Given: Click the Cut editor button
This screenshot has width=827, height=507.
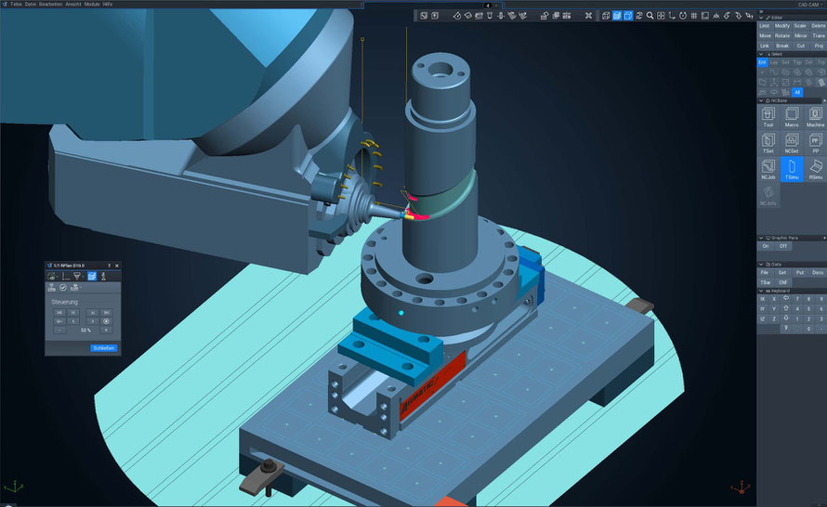Looking at the screenshot, I should pyautogui.click(x=801, y=45).
